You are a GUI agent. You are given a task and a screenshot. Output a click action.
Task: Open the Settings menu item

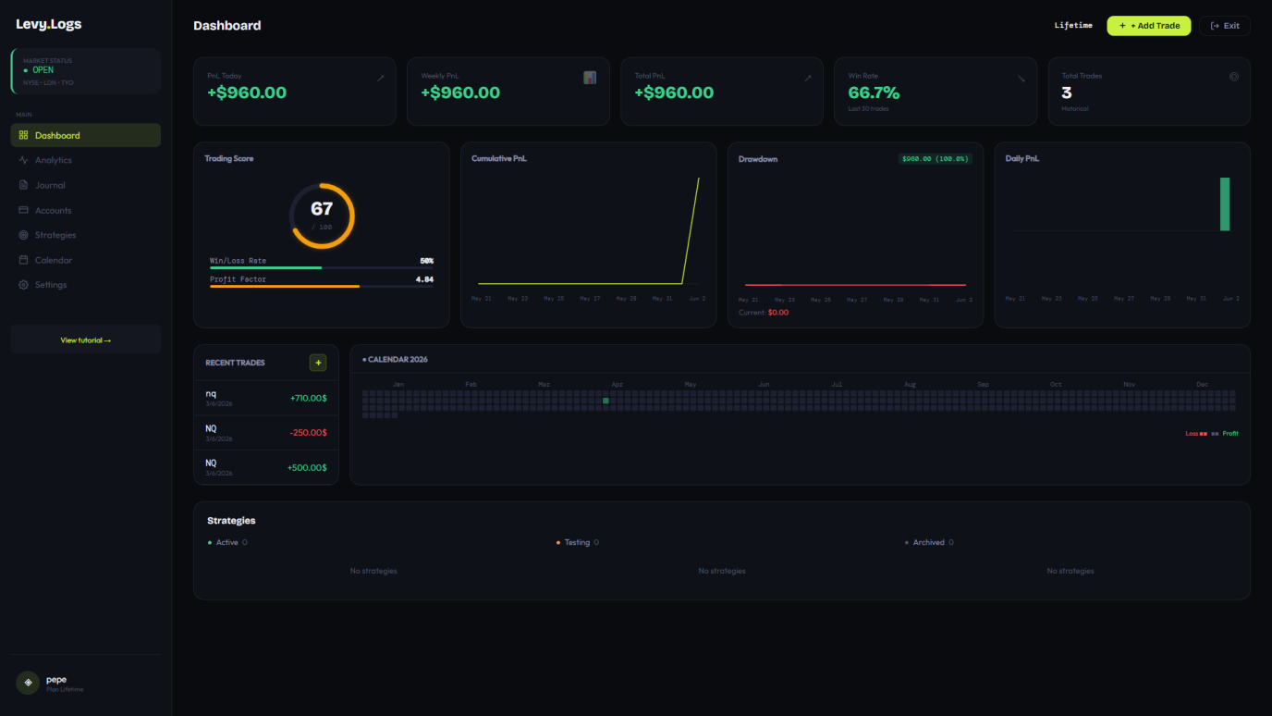[85, 285]
